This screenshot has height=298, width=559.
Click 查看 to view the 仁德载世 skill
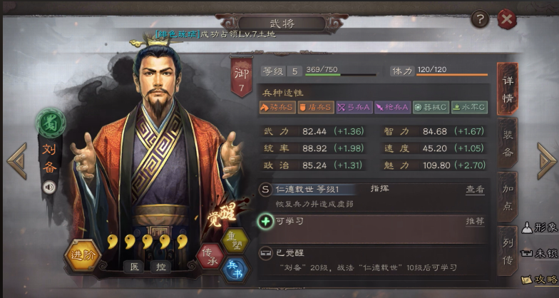[x=475, y=190]
